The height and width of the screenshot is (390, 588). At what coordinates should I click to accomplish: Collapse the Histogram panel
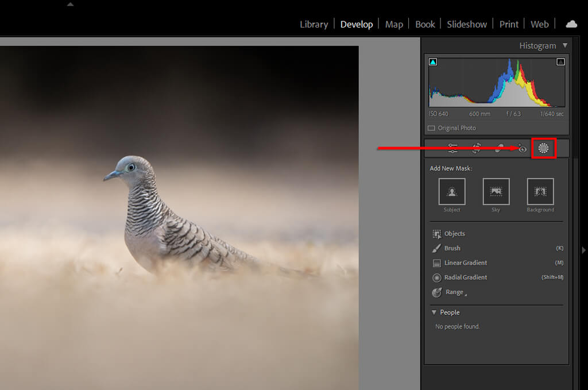coord(565,45)
